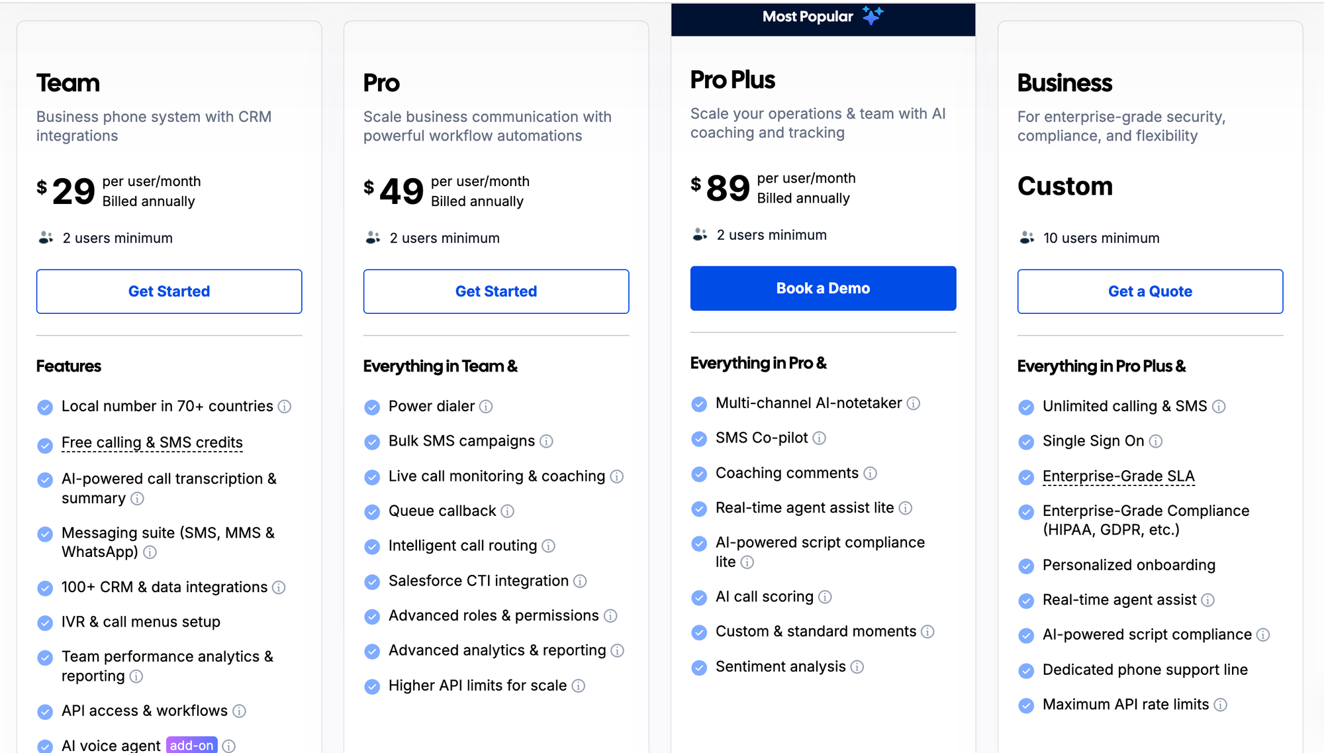The width and height of the screenshot is (1324, 753).
Task: Show info for Single Sign On
Action: click(1155, 441)
